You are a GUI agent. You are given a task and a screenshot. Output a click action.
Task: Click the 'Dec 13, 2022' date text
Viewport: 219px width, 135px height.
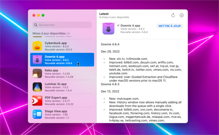pos(110,91)
